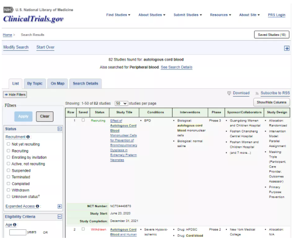Viewport: 294px width, 243px height.
Task: Open the Resources dropdown menu
Action: click(x=220, y=15)
